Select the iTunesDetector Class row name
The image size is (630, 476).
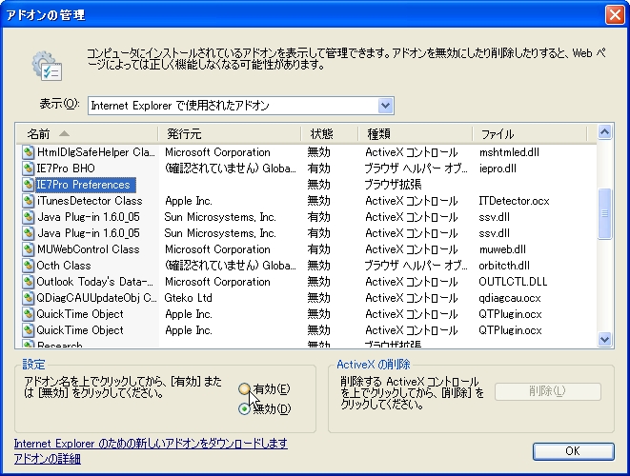point(90,201)
